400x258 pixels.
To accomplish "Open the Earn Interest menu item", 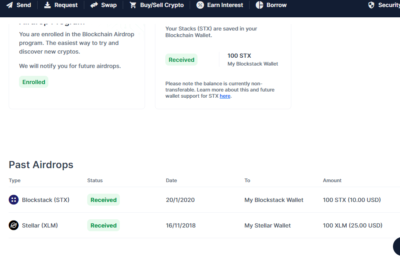I will (225, 5).
